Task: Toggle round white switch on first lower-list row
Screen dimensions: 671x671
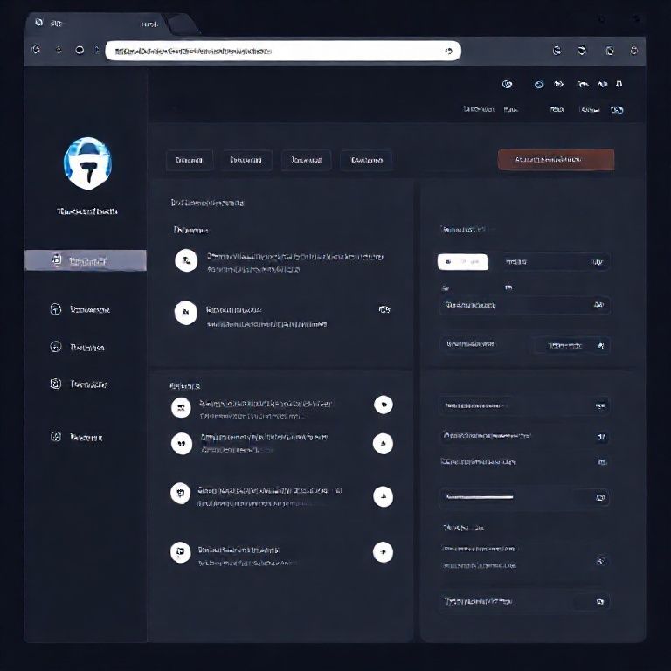Action: pyautogui.click(x=383, y=405)
